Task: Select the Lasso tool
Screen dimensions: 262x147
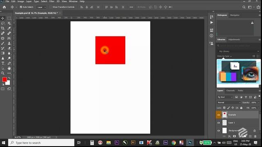Action: point(3,23)
